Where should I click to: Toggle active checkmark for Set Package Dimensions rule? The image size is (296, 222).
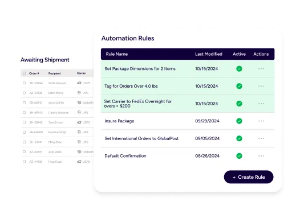(x=239, y=69)
